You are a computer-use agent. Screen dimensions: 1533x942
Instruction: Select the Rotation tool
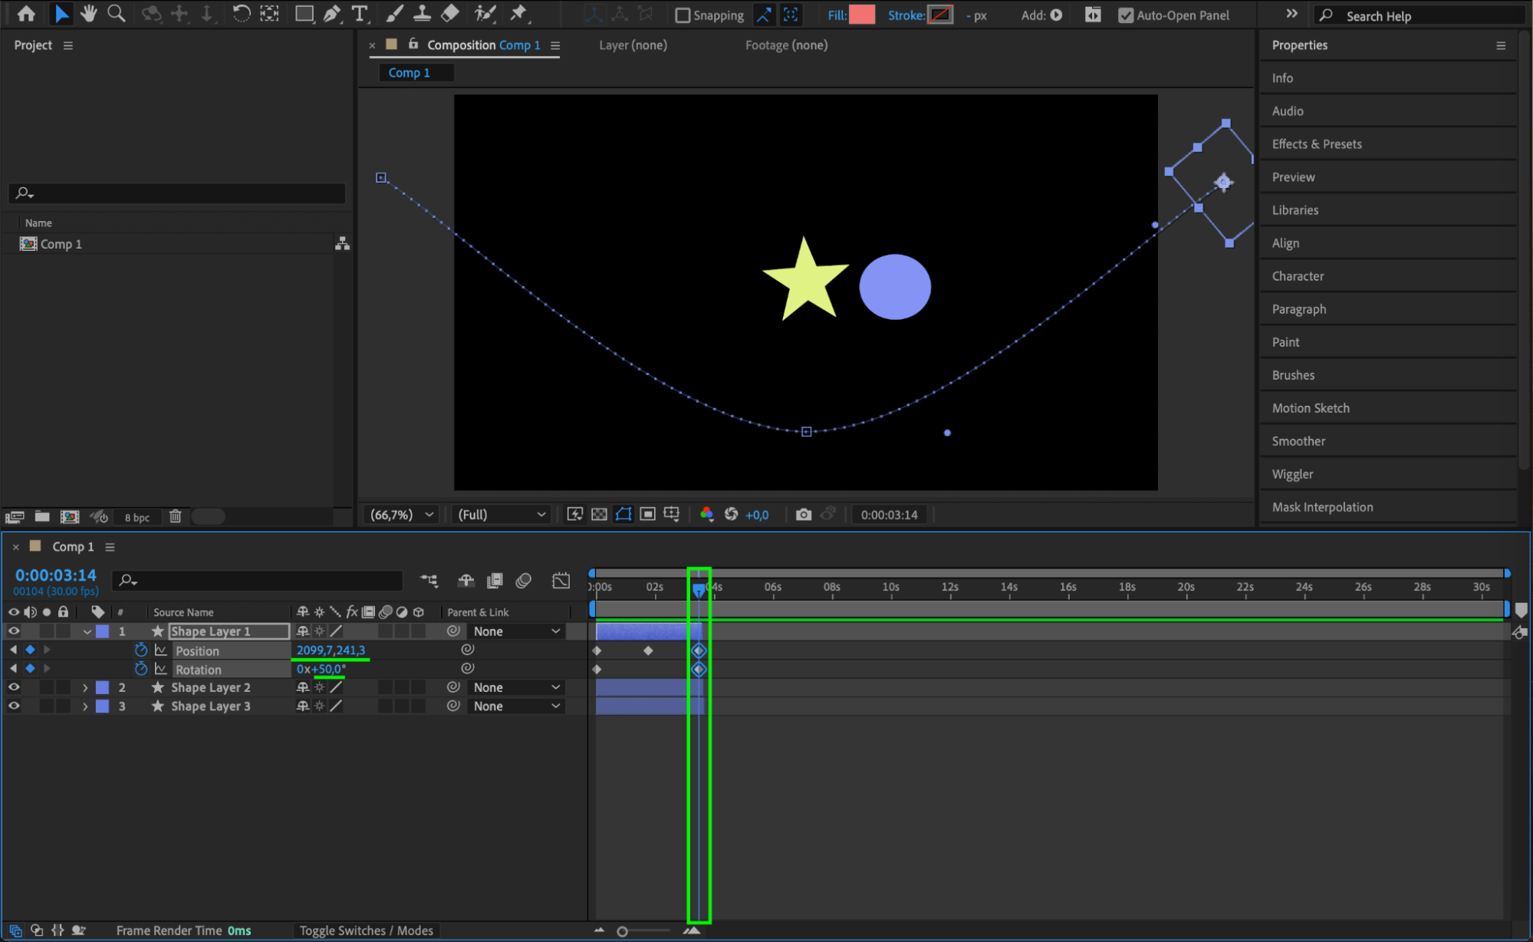(x=241, y=13)
